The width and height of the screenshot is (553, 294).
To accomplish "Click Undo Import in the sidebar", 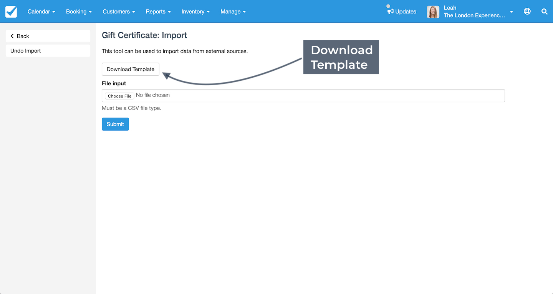I will (x=48, y=51).
